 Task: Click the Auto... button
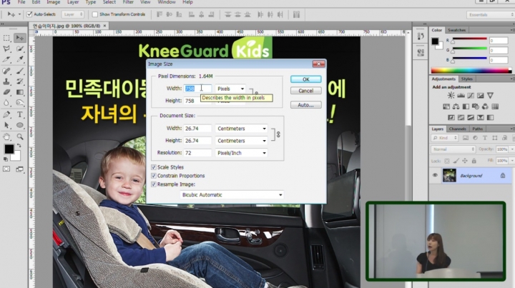tap(305, 104)
